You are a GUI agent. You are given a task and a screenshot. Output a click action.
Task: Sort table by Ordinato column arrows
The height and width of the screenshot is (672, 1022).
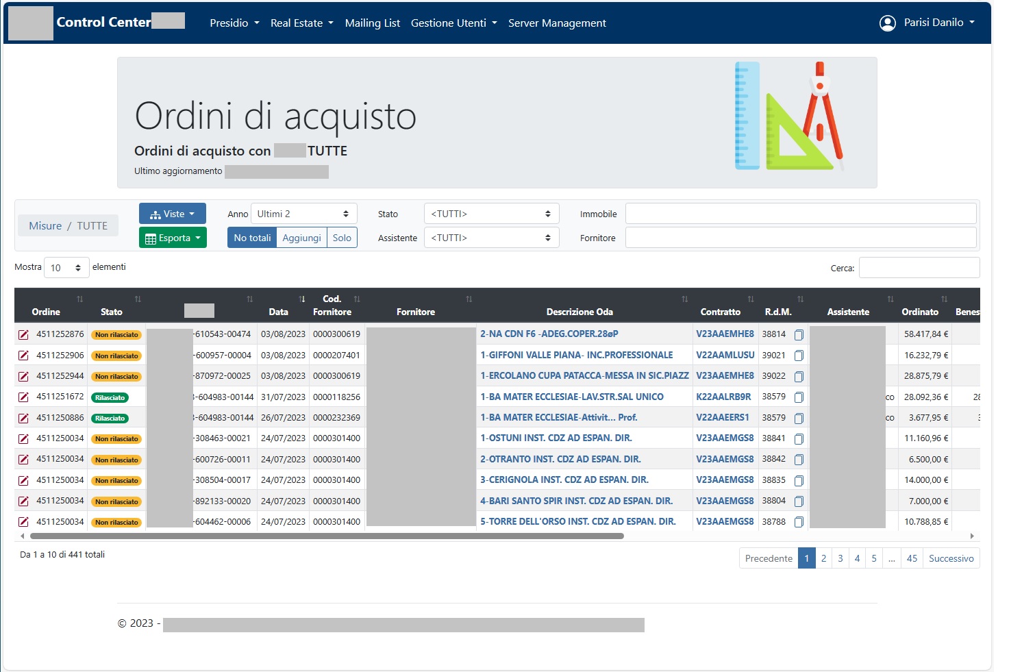click(x=944, y=299)
